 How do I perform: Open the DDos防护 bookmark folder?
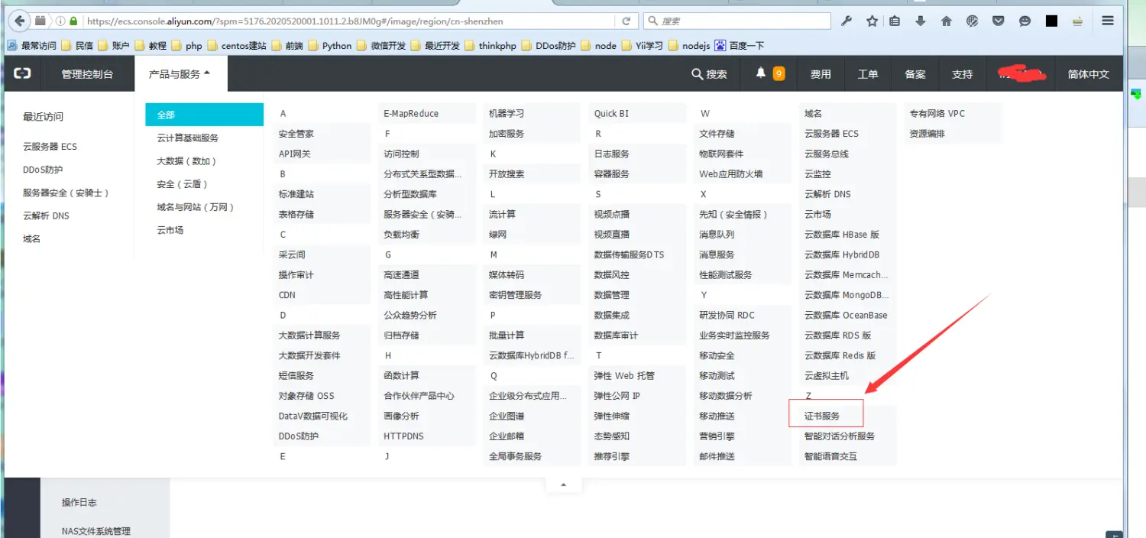(549, 46)
